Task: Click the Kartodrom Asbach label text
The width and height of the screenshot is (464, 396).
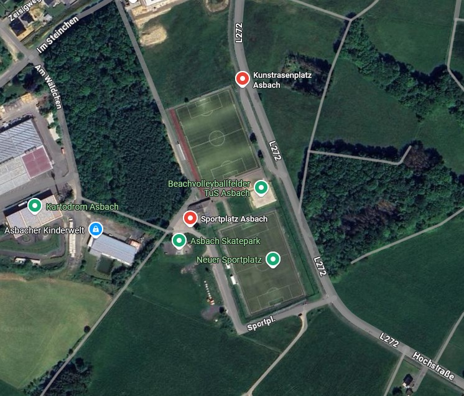Action: (x=82, y=207)
